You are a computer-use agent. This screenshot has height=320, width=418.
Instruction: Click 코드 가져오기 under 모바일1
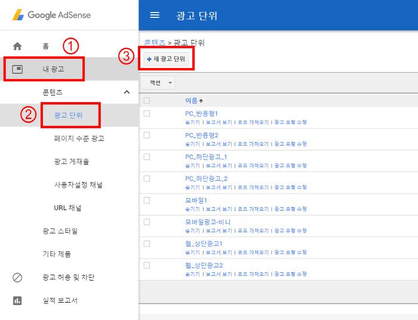[253, 209]
